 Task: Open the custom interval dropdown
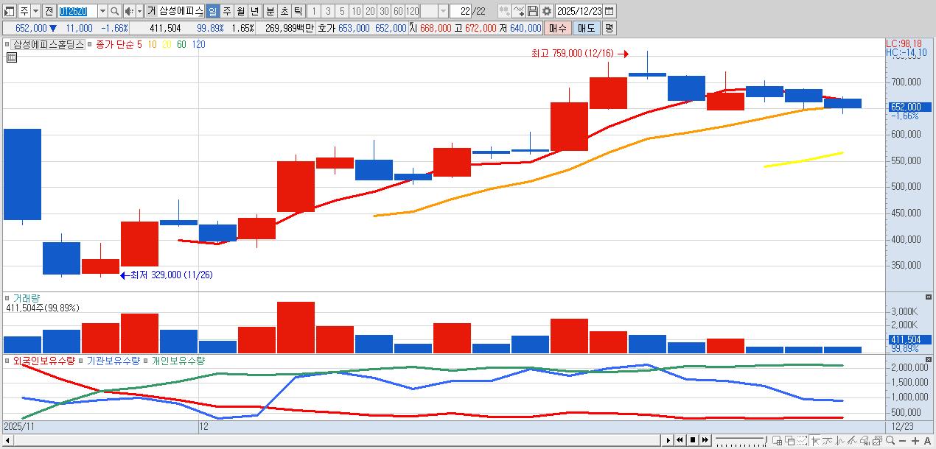tap(442, 11)
